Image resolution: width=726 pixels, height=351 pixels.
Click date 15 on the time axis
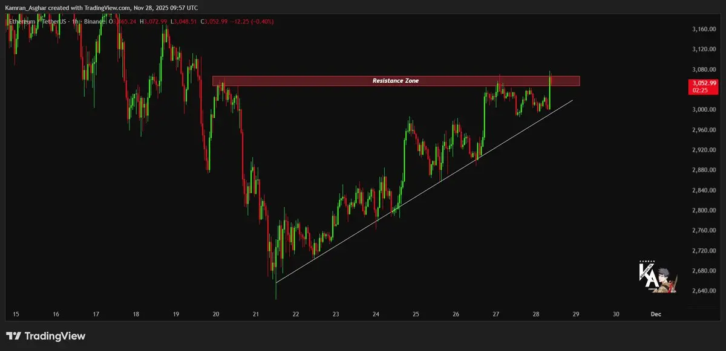click(x=16, y=314)
